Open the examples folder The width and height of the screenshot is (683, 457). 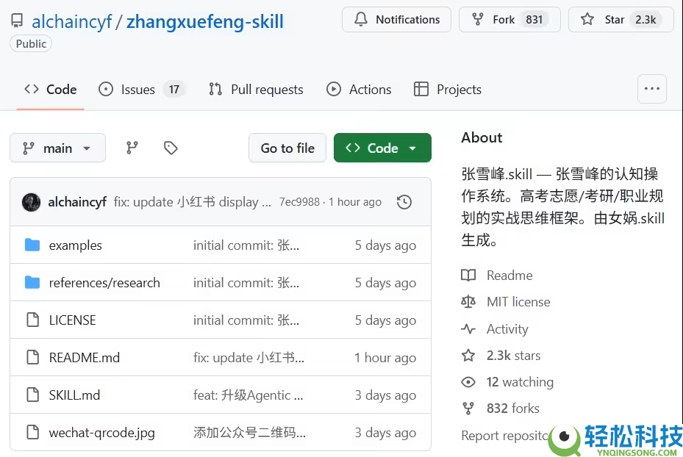(x=75, y=245)
